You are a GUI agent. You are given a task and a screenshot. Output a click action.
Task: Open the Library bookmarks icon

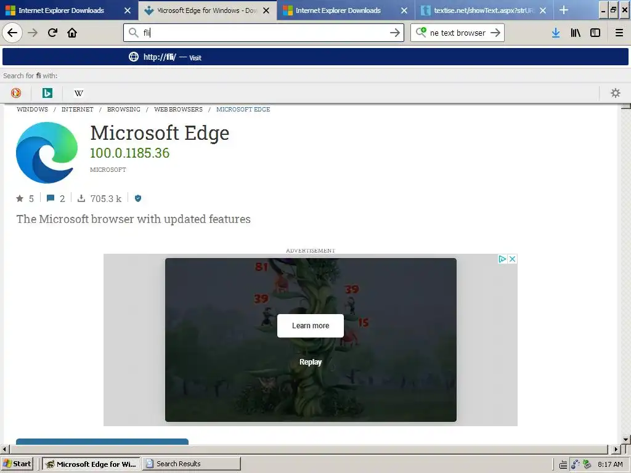click(576, 33)
